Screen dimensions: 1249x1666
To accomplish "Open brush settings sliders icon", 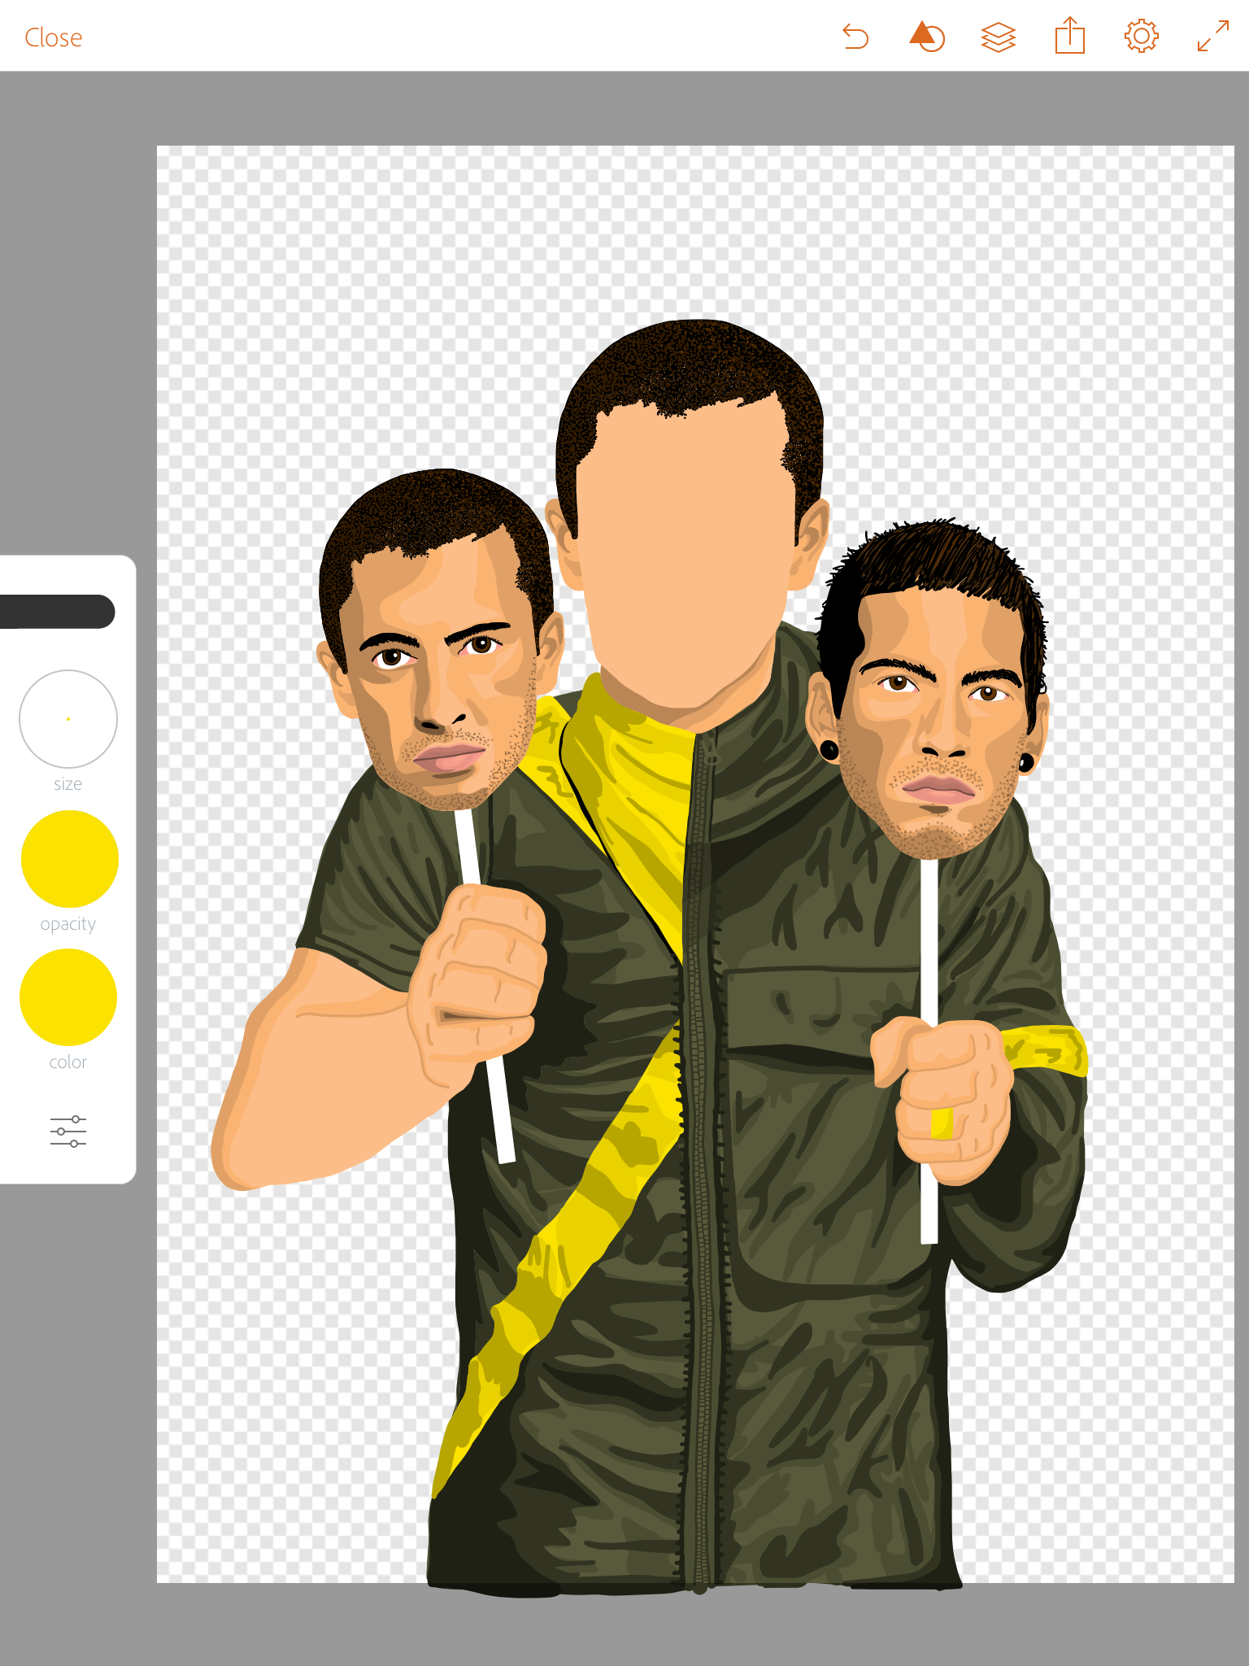I will pyautogui.click(x=68, y=1132).
